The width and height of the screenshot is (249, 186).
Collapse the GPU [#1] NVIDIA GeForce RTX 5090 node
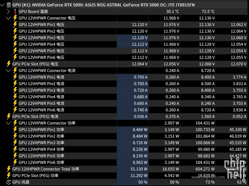click(x=2, y=5)
